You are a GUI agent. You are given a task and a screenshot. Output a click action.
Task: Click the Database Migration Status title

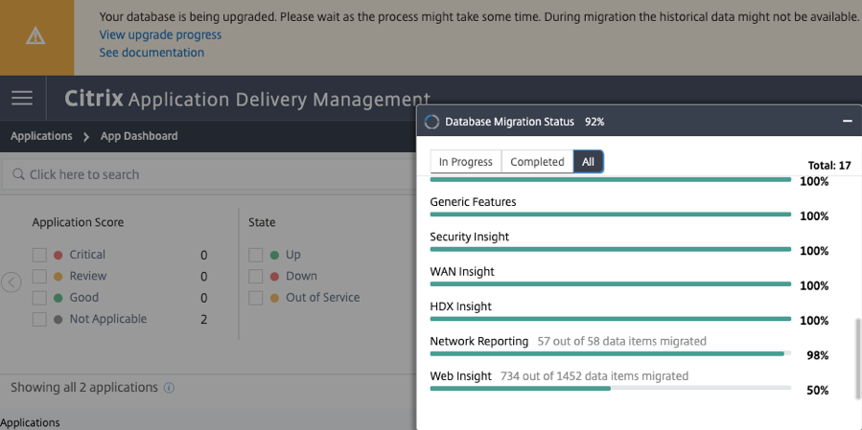point(509,122)
